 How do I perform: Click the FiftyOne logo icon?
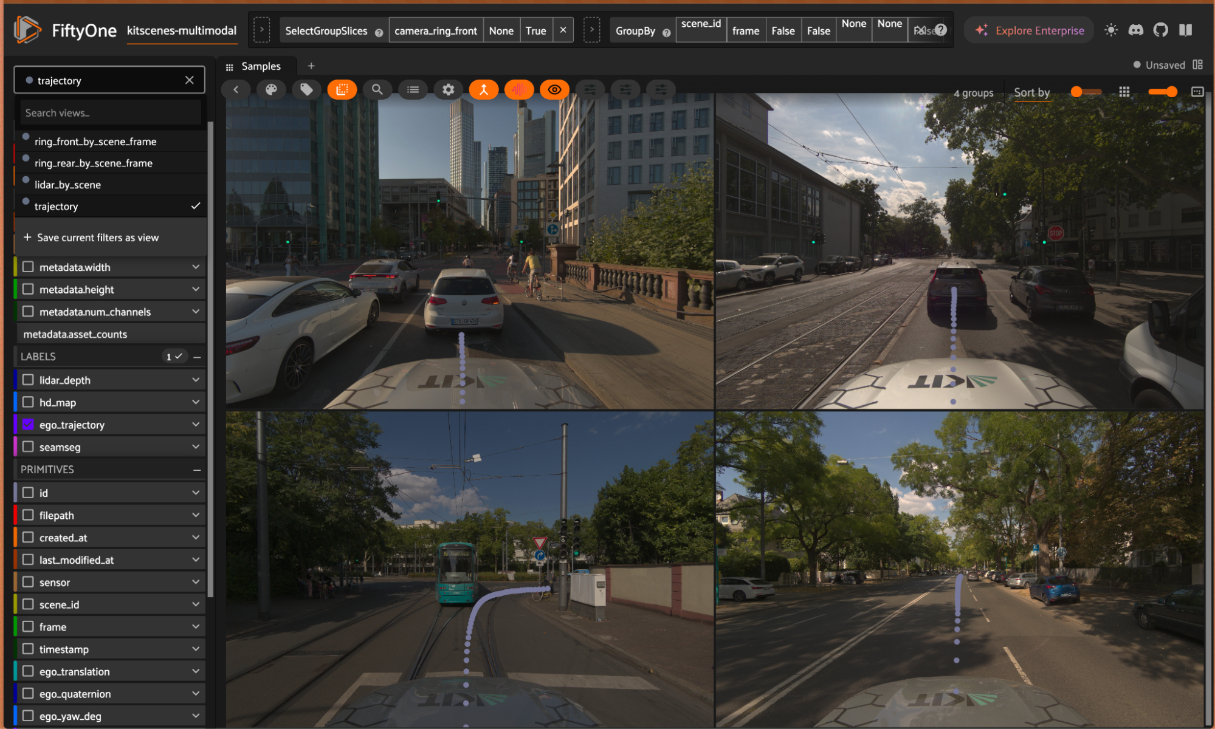pyautogui.click(x=27, y=30)
